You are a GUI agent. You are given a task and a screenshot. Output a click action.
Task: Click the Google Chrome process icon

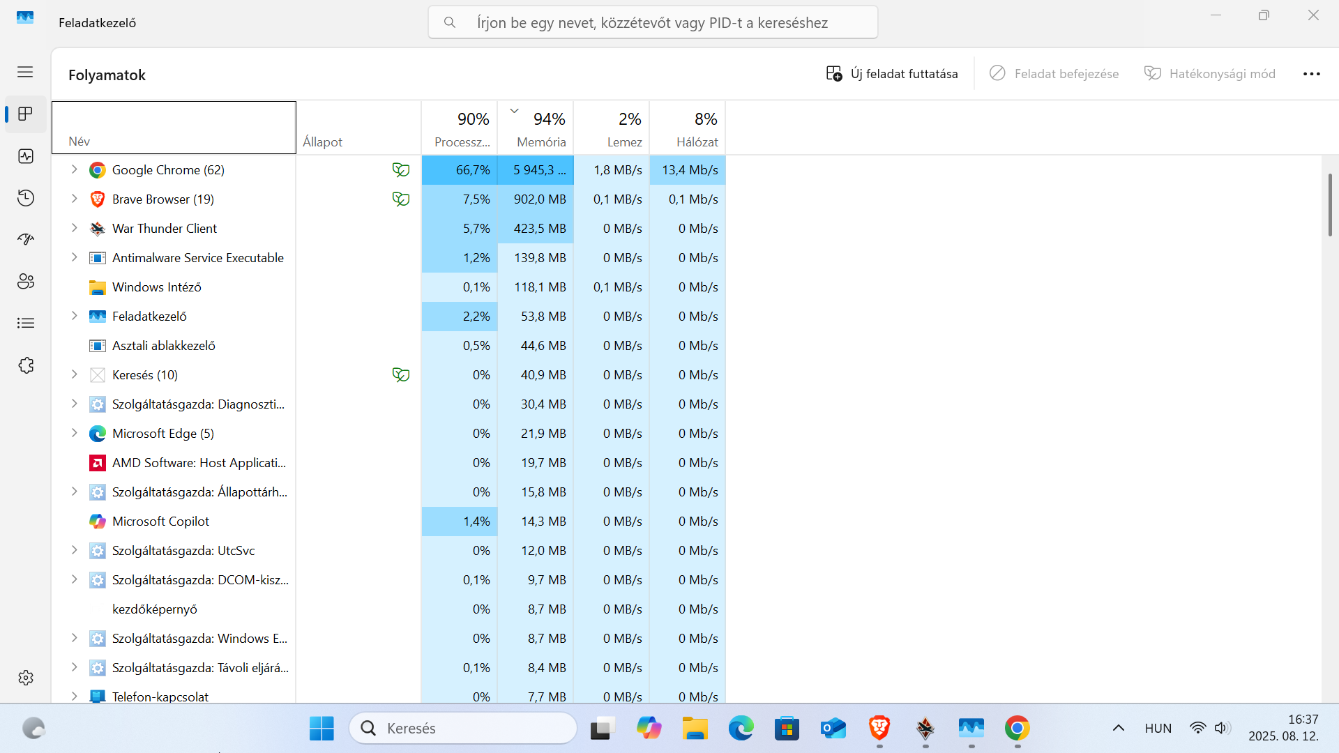[98, 170]
